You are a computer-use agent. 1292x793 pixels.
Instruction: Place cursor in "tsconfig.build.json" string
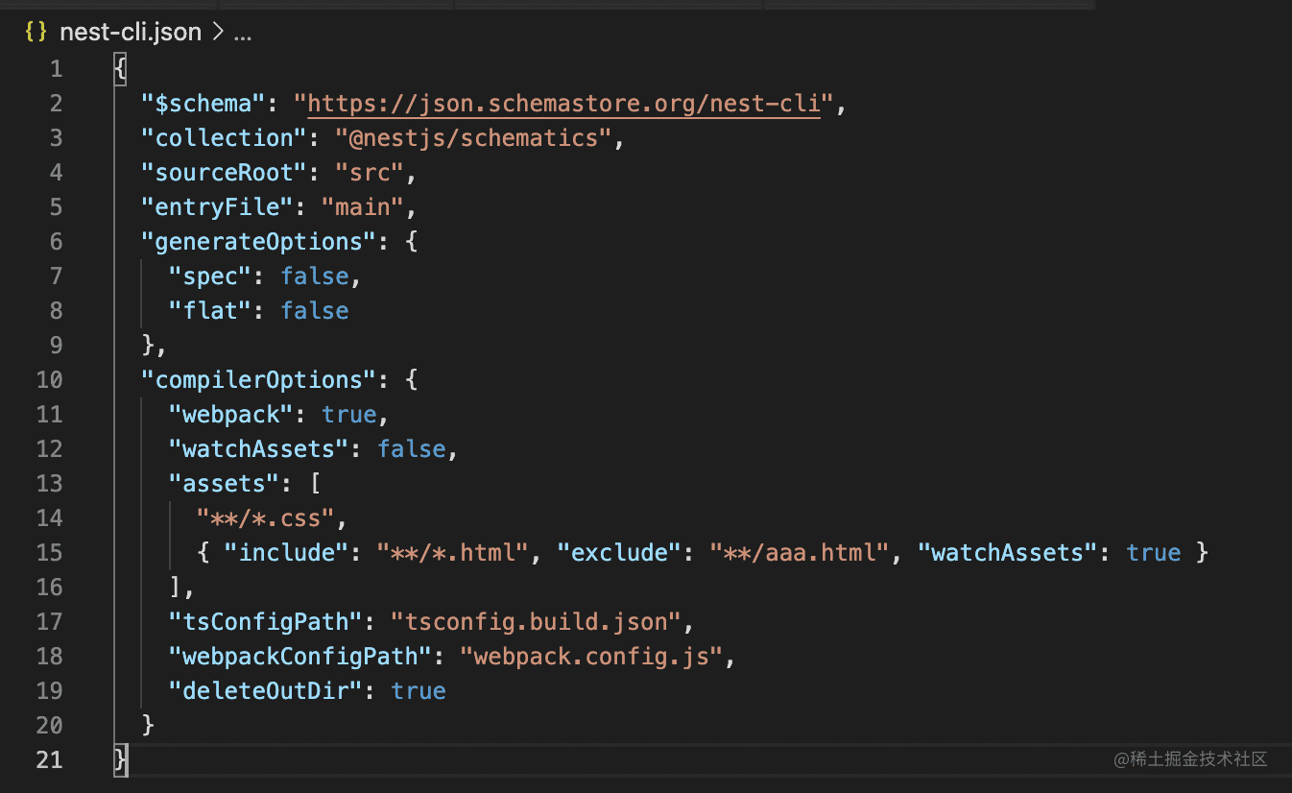(x=536, y=622)
